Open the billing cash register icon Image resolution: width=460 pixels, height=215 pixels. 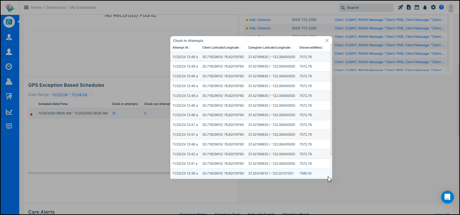pyautogui.click(x=9, y=81)
